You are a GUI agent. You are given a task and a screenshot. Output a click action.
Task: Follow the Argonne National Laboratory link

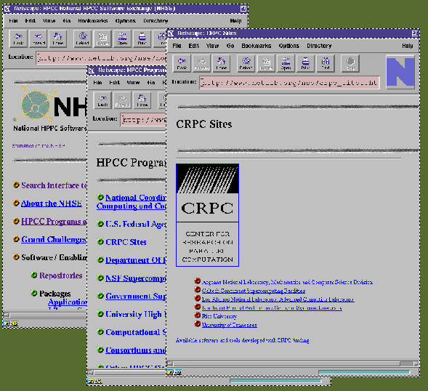tap(287, 282)
